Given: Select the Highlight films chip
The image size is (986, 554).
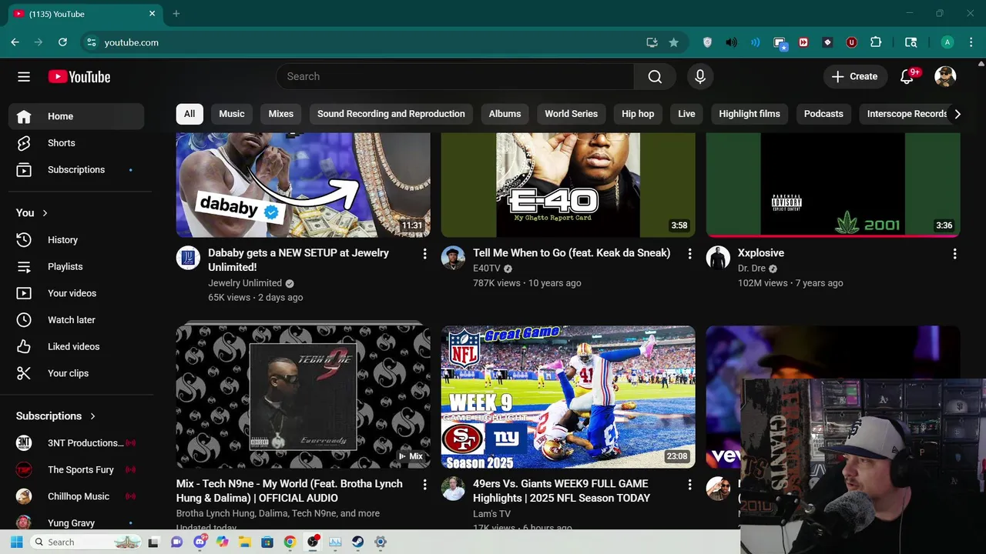Looking at the screenshot, I should point(750,114).
